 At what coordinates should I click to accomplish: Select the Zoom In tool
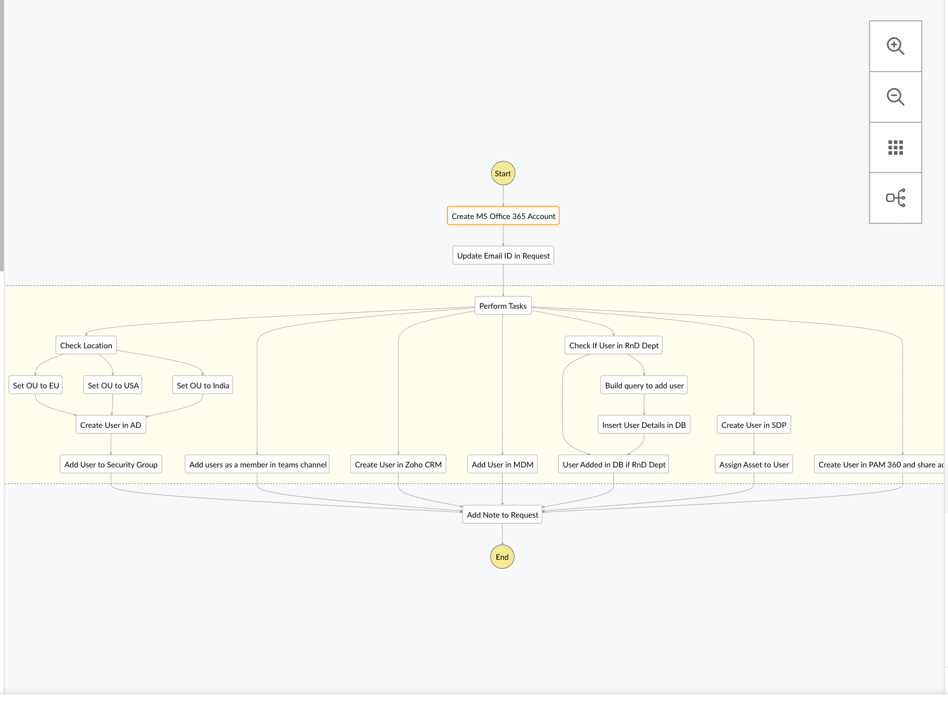pos(895,46)
